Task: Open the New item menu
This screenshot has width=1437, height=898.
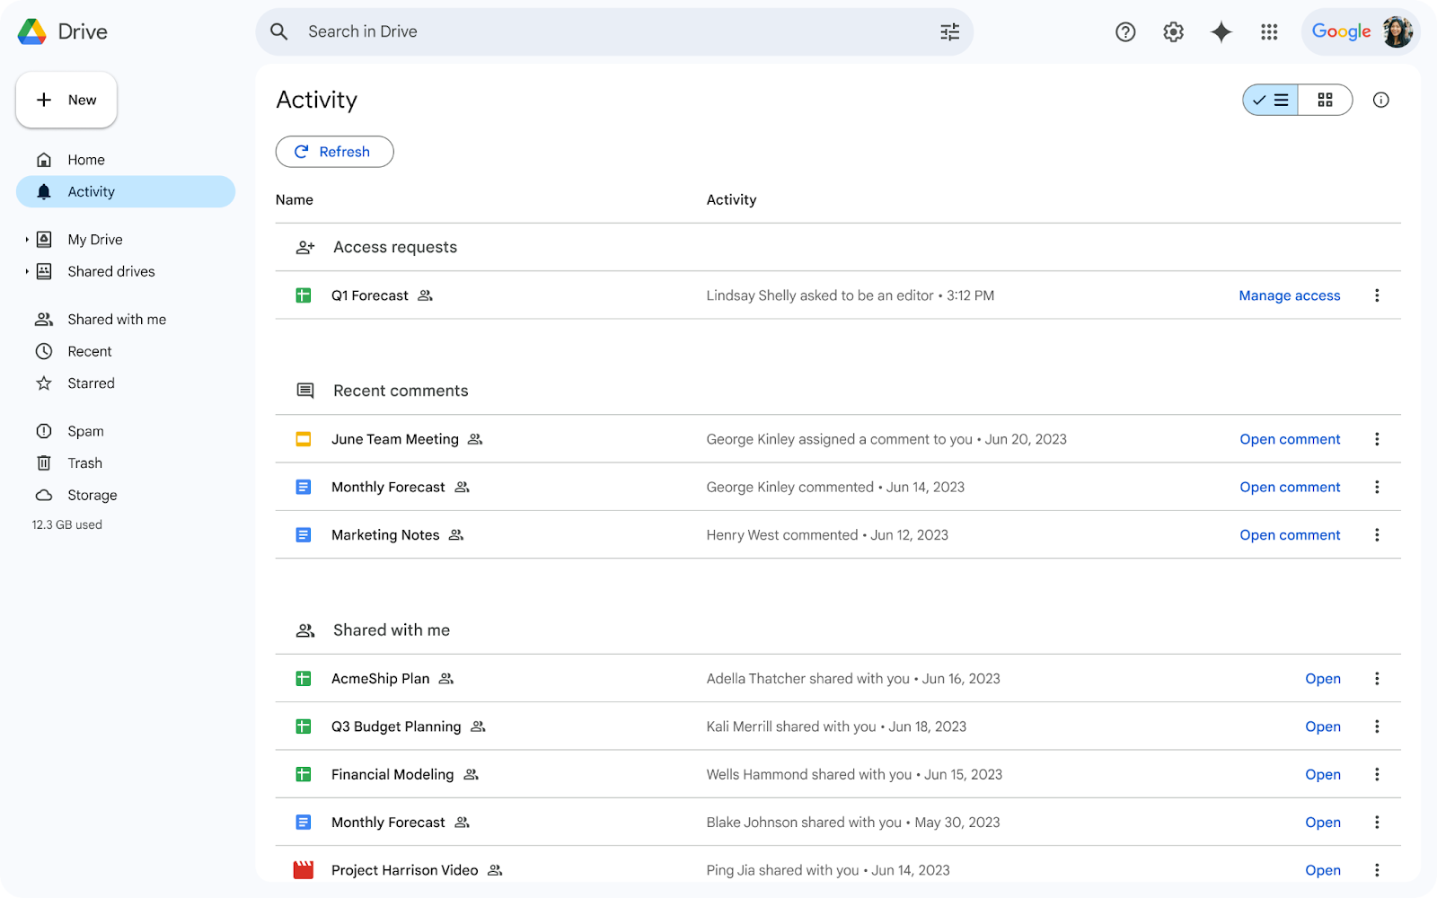Action: coord(66,100)
